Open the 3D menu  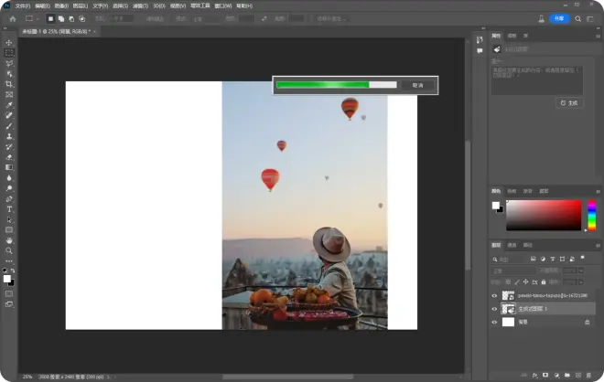(158, 5)
